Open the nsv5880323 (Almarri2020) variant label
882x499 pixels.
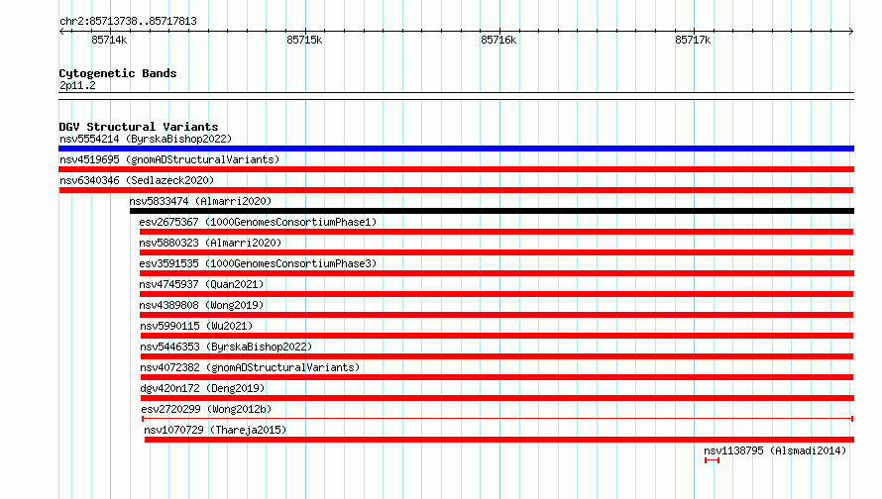pos(210,243)
